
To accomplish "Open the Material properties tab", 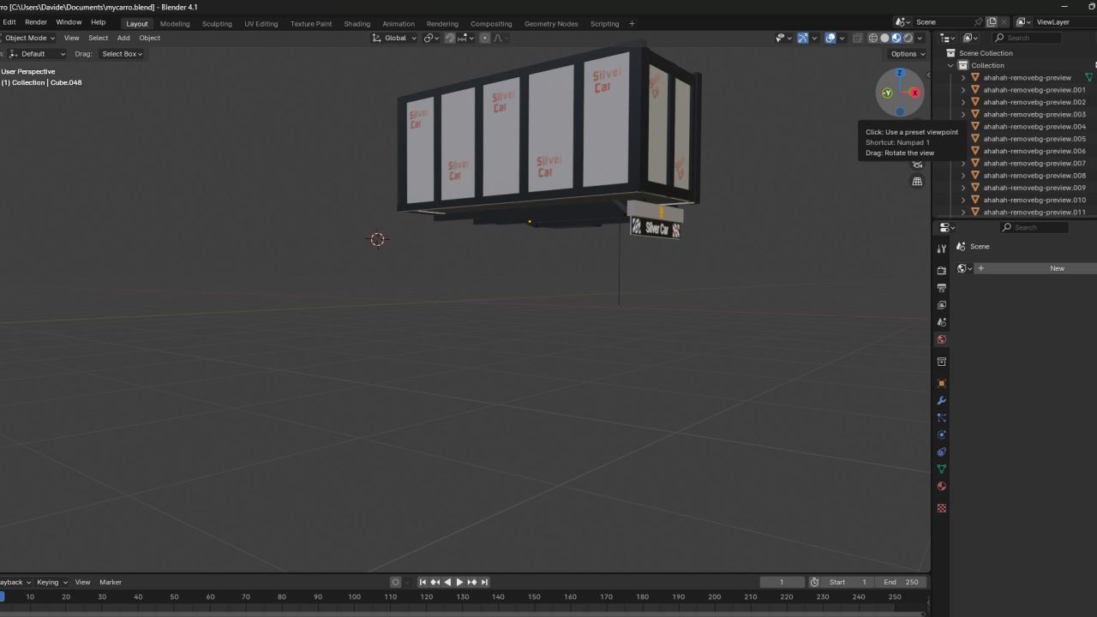I will pyautogui.click(x=941, y=486).
